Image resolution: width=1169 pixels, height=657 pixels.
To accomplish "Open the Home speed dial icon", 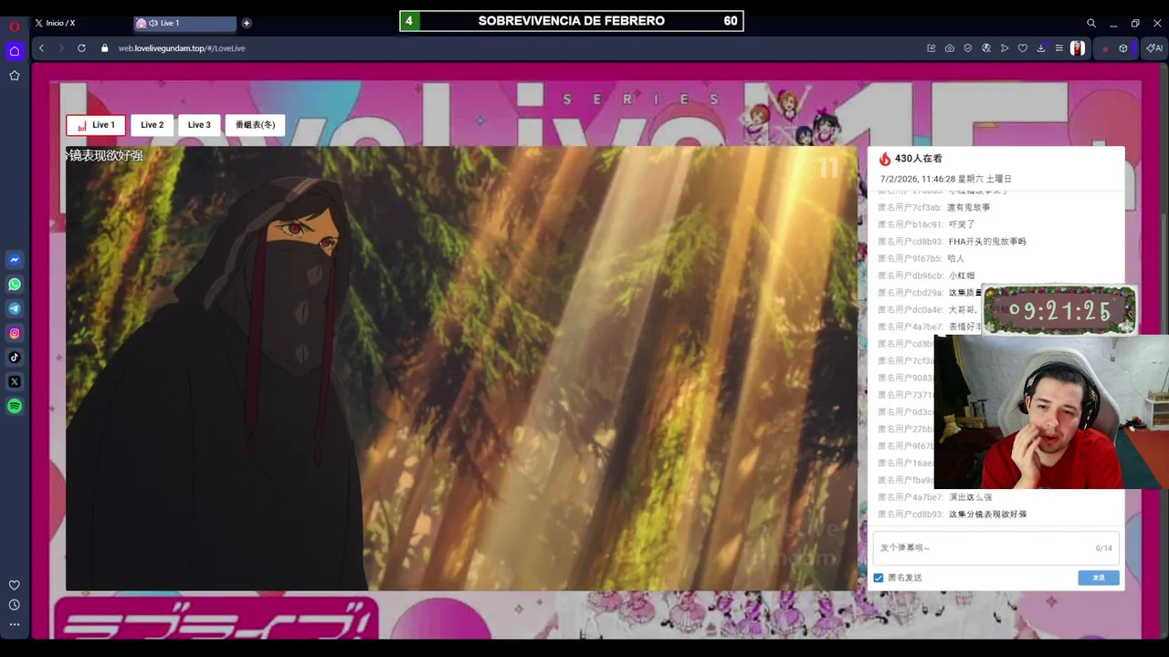I will point(15,51).
